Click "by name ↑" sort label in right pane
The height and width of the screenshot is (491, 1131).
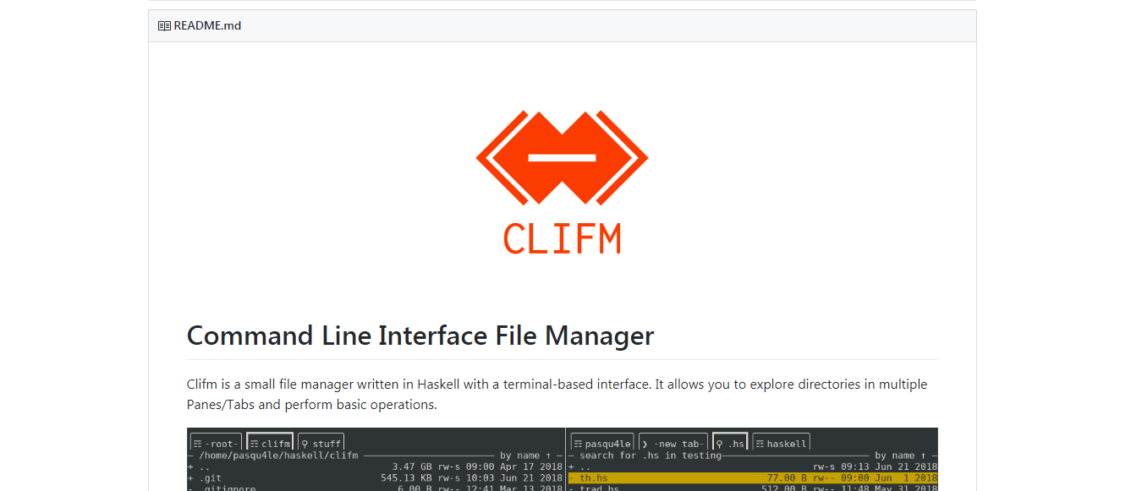click(x=901, y=456)
